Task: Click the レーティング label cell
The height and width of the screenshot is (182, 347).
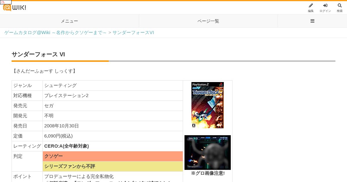Action: click(27, 146)
